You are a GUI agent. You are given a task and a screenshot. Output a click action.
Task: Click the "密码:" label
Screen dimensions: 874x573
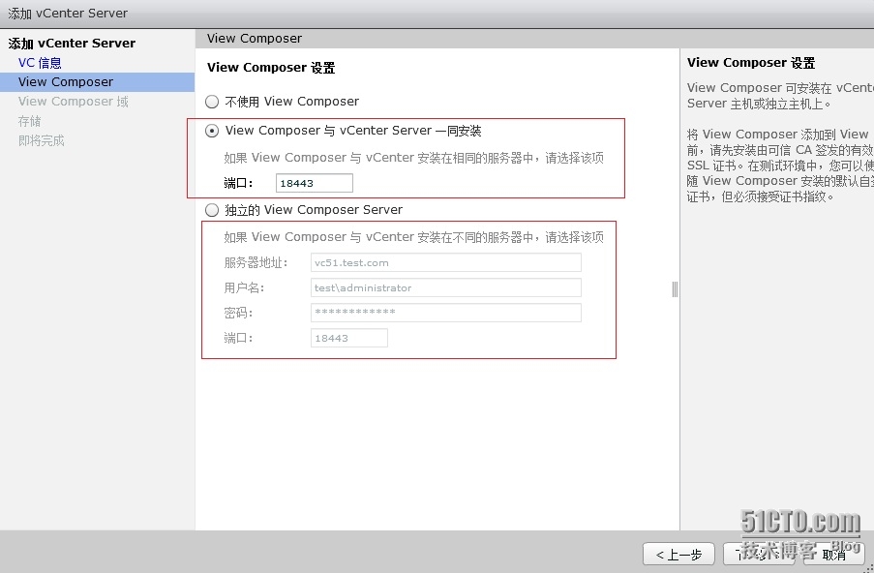[238, 313]
